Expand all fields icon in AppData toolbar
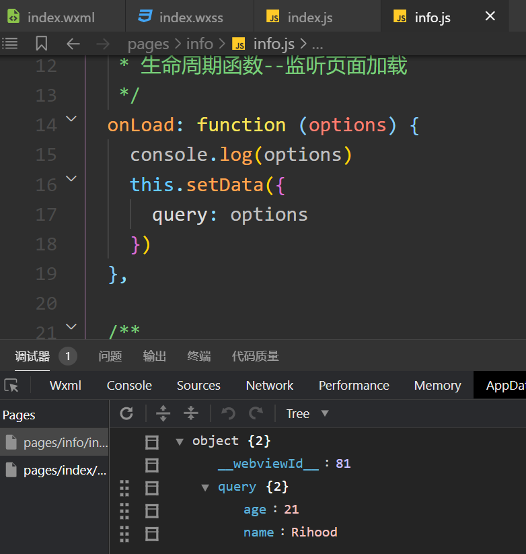Image resolution: width=526 pixels, height=554 pixels. [x=163, y=413]
